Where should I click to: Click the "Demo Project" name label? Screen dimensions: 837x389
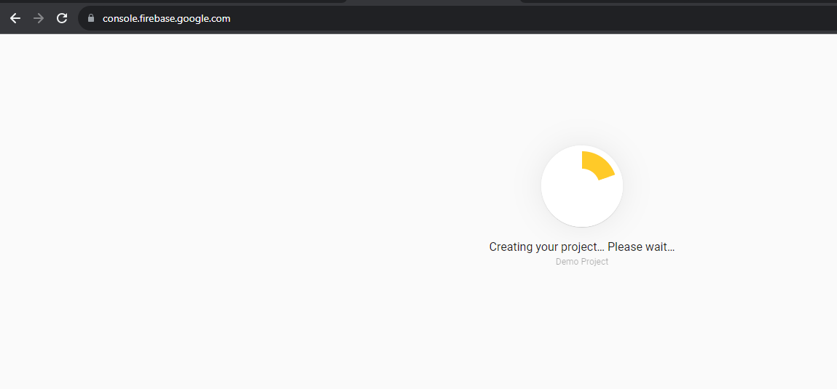(x=582, y=262)
